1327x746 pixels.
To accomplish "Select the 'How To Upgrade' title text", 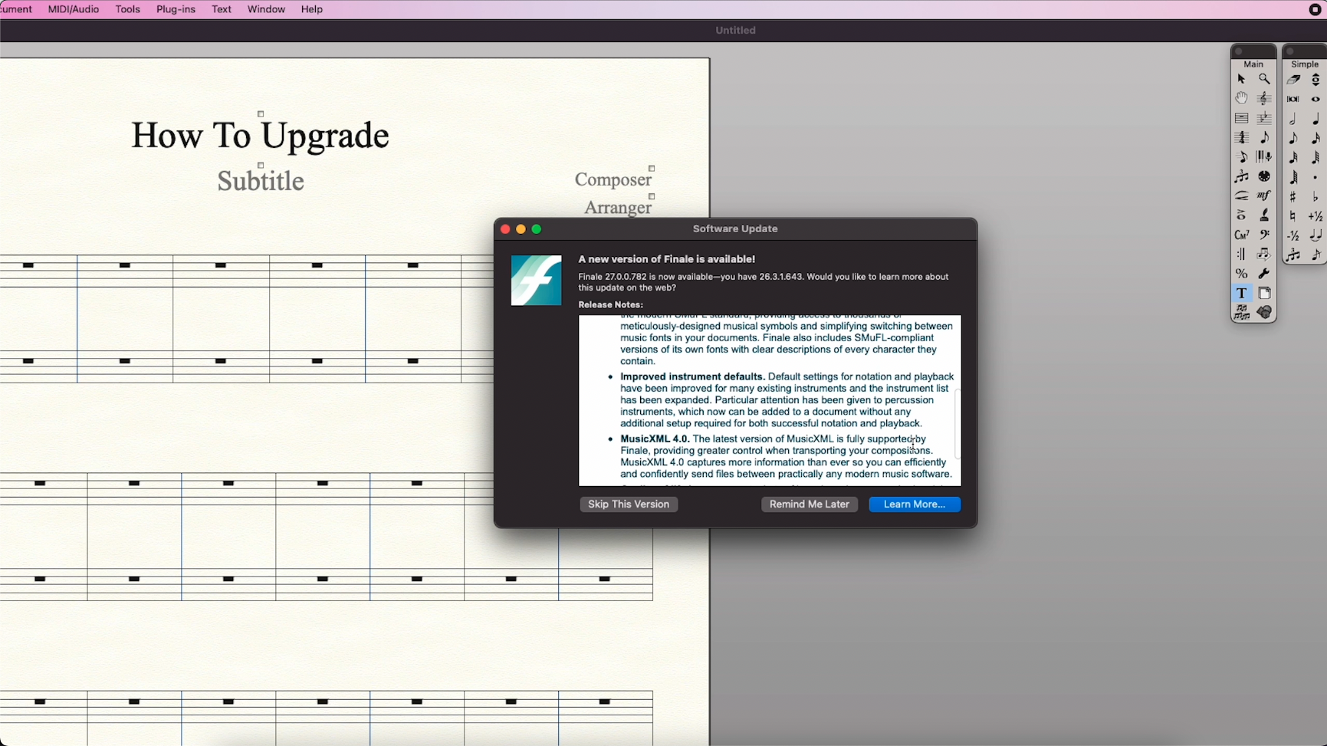I will click(261, 136).
